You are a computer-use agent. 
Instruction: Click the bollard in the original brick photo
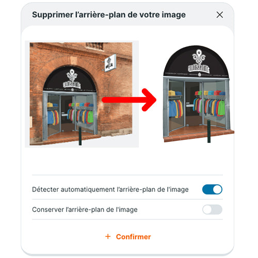[x=80, y=136]
